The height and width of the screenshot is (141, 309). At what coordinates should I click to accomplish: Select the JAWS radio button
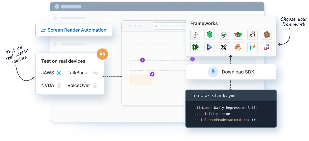pos(59,73)
